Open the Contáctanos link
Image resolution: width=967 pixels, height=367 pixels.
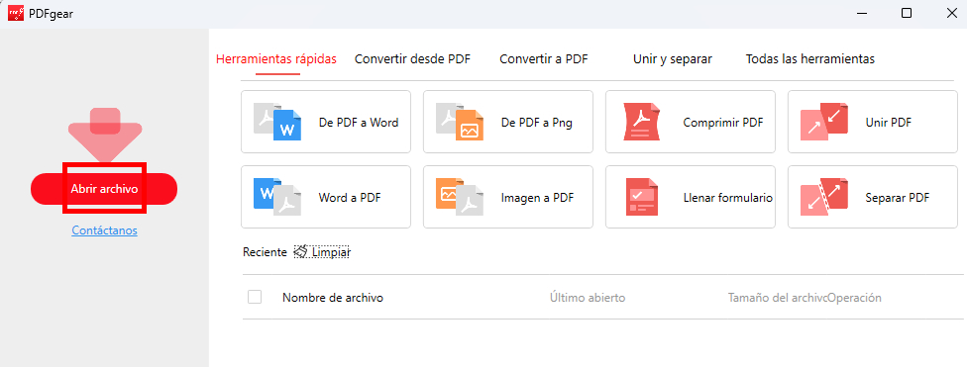click(x=104, y=230)
